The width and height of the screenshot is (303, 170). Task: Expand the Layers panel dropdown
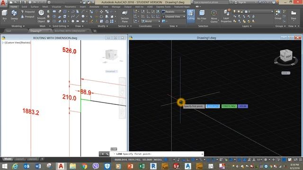tap(247, 26)
